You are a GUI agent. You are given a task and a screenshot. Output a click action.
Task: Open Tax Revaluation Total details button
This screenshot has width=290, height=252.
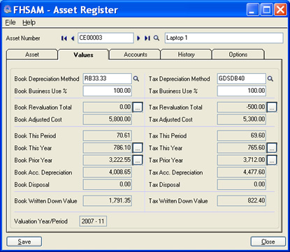272,108
